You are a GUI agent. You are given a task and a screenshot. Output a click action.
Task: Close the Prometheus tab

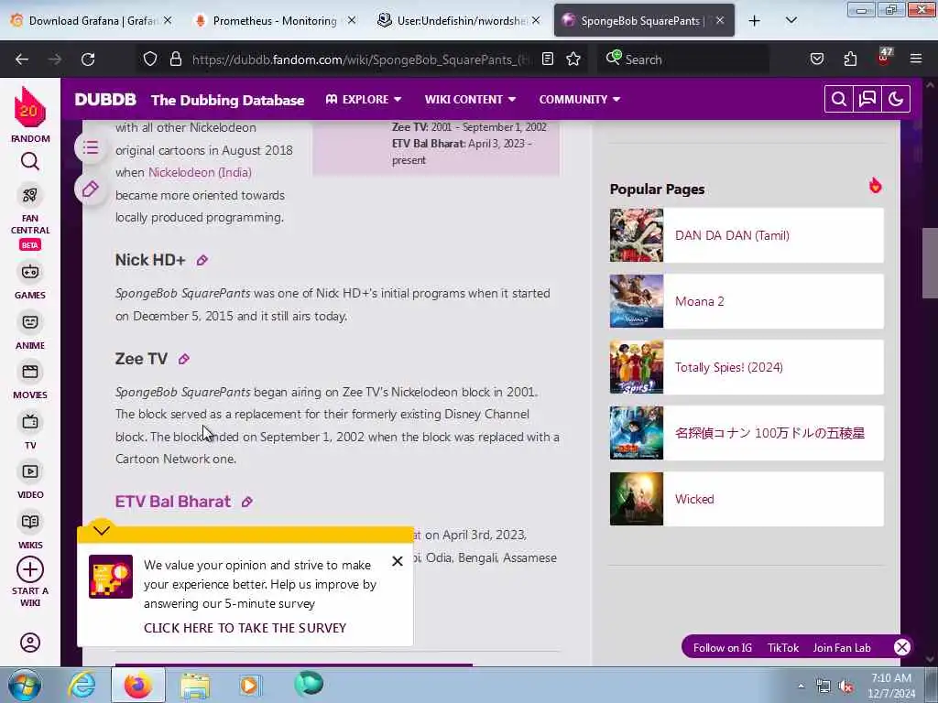click(352, 20)
